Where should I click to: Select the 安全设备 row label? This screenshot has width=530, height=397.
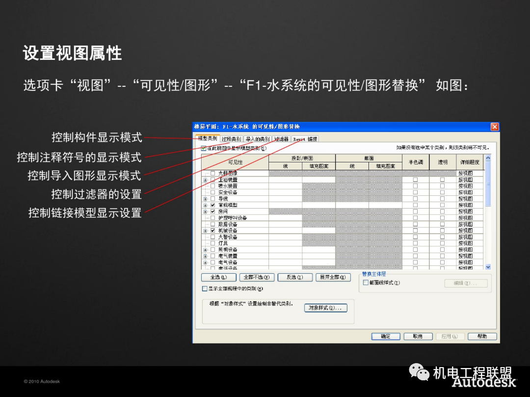[x=228, y=192]
